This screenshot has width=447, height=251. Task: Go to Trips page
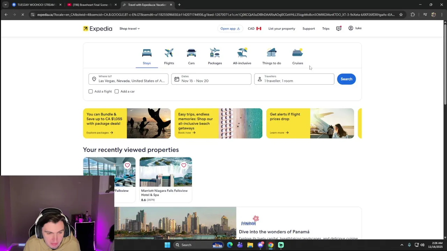(325, 29)
